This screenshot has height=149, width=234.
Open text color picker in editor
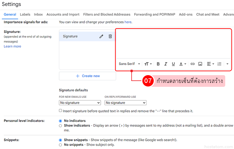coord(183,64)
